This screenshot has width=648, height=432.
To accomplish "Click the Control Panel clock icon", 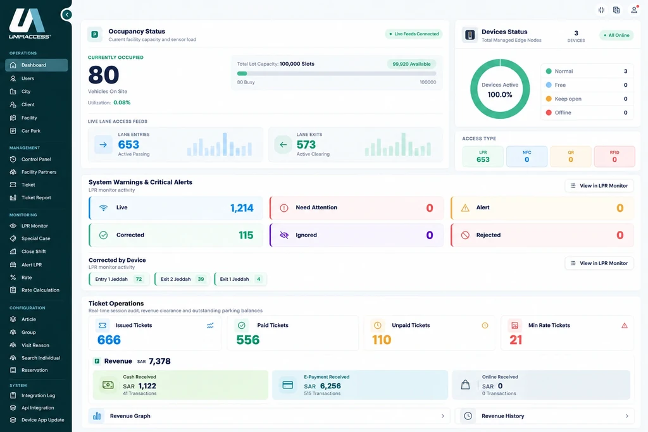I will point(13,159).
